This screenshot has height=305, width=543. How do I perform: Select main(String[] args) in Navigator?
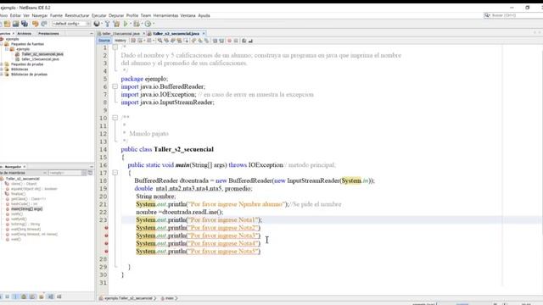point(26,209)
